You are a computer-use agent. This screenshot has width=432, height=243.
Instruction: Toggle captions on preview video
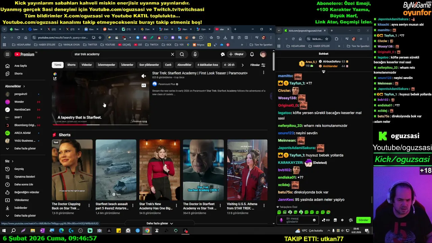pyautogui.click(x=143, y=85)
